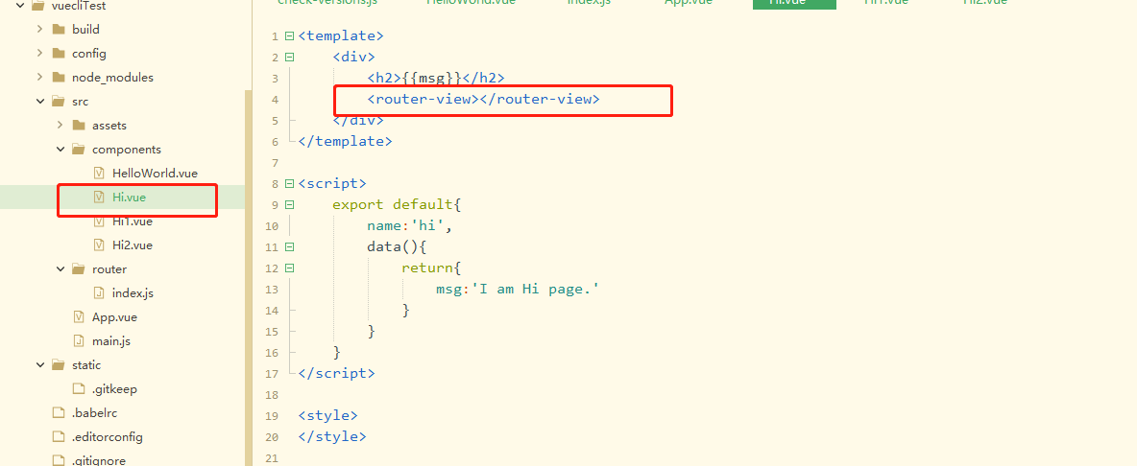This screenshot has height=466, width=1137.
Task: Click the router-view tag on line 4
Action: pos(484,99)
